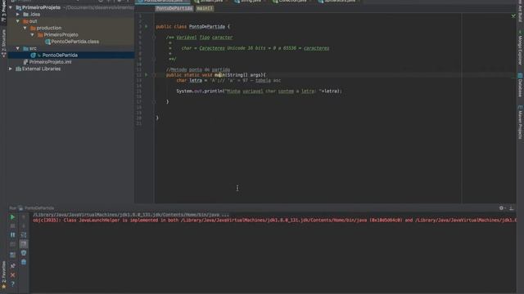Select PontoDePartida.class file
Viewport: 524px width, 294px height.
click(x=71, y=42)
